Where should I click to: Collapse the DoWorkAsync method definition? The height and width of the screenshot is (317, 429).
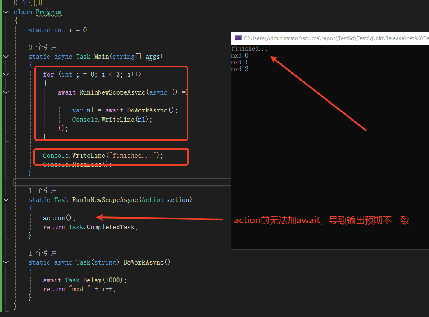tap(6, 262)
